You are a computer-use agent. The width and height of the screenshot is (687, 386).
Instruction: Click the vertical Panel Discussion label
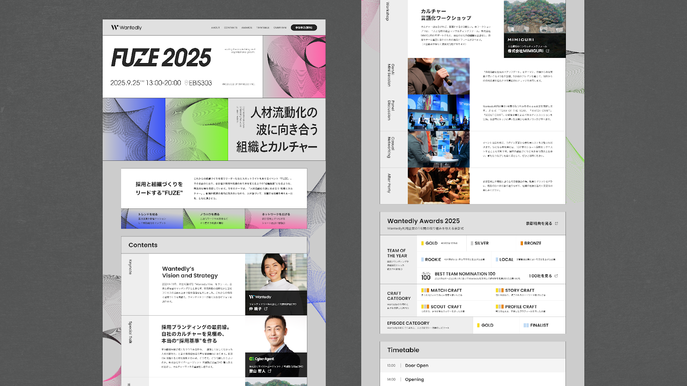(391, 110)
